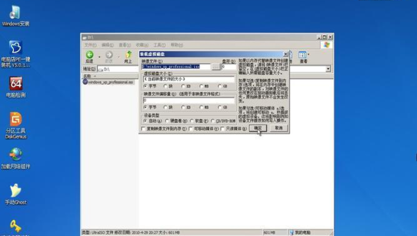Open the 查看 view dropdown arrow

point(309,54)
